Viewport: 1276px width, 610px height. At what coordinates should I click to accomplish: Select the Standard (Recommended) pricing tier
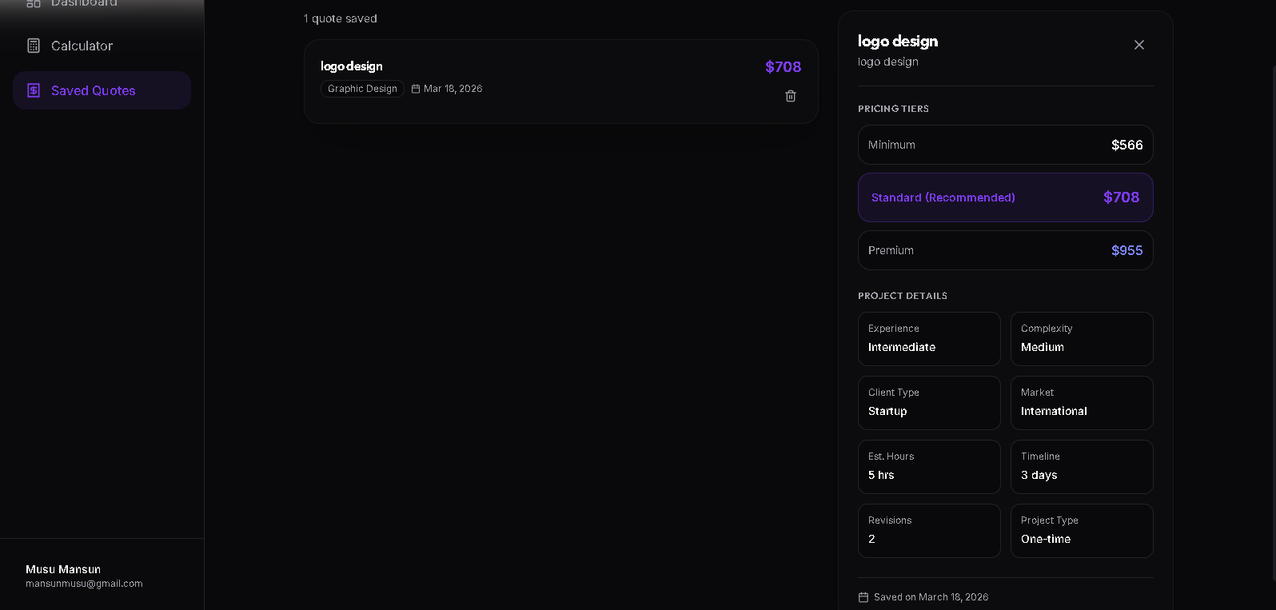pos(1006,197)
